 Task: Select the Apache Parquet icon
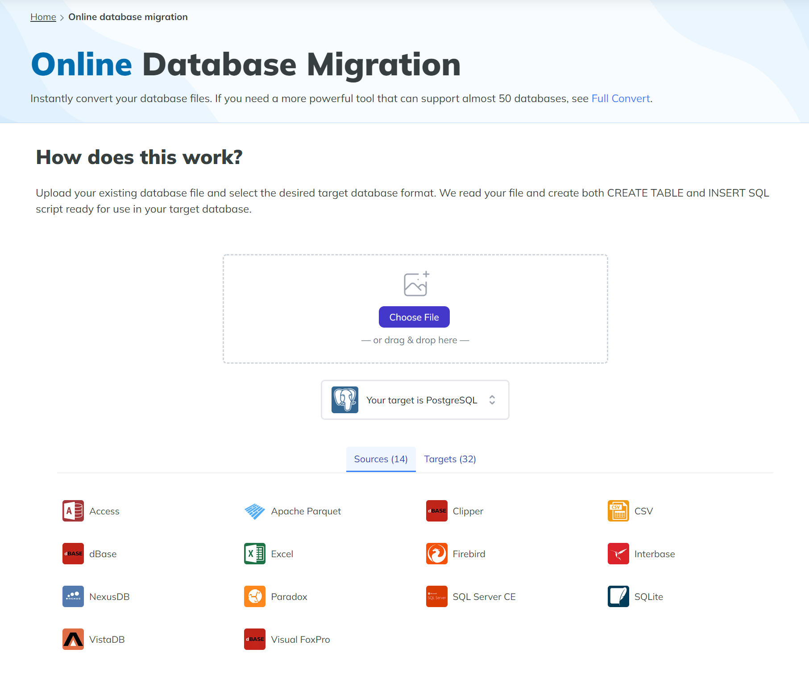pyautogui.click(x=255, y=511)
